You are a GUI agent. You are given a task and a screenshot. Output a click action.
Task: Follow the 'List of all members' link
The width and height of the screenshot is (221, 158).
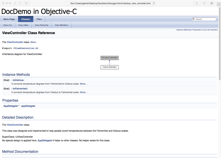[210, 30]
